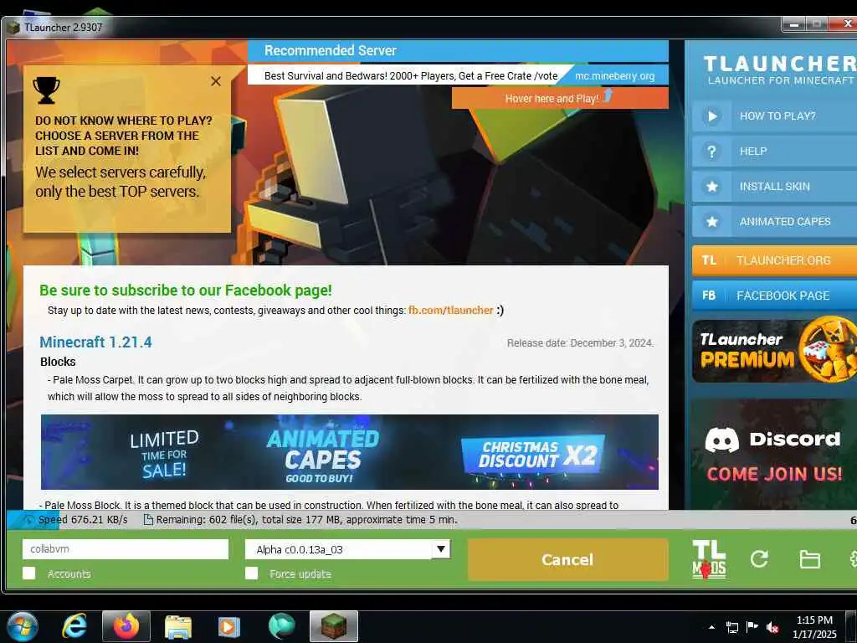
Task: Click the Recommended Server header
Action: [330, 50]
